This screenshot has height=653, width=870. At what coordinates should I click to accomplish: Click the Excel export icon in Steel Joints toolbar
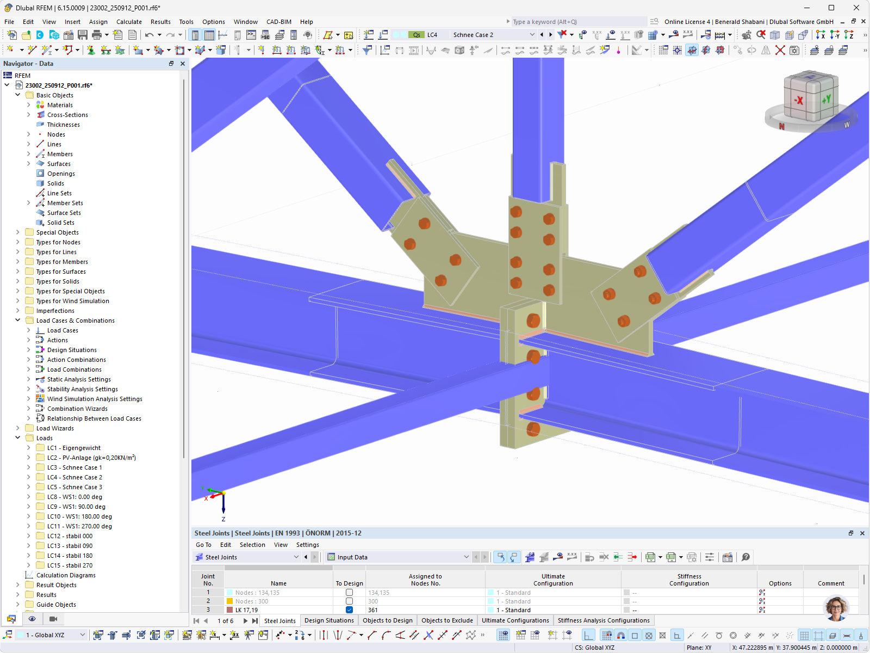[x=650, y=557]
